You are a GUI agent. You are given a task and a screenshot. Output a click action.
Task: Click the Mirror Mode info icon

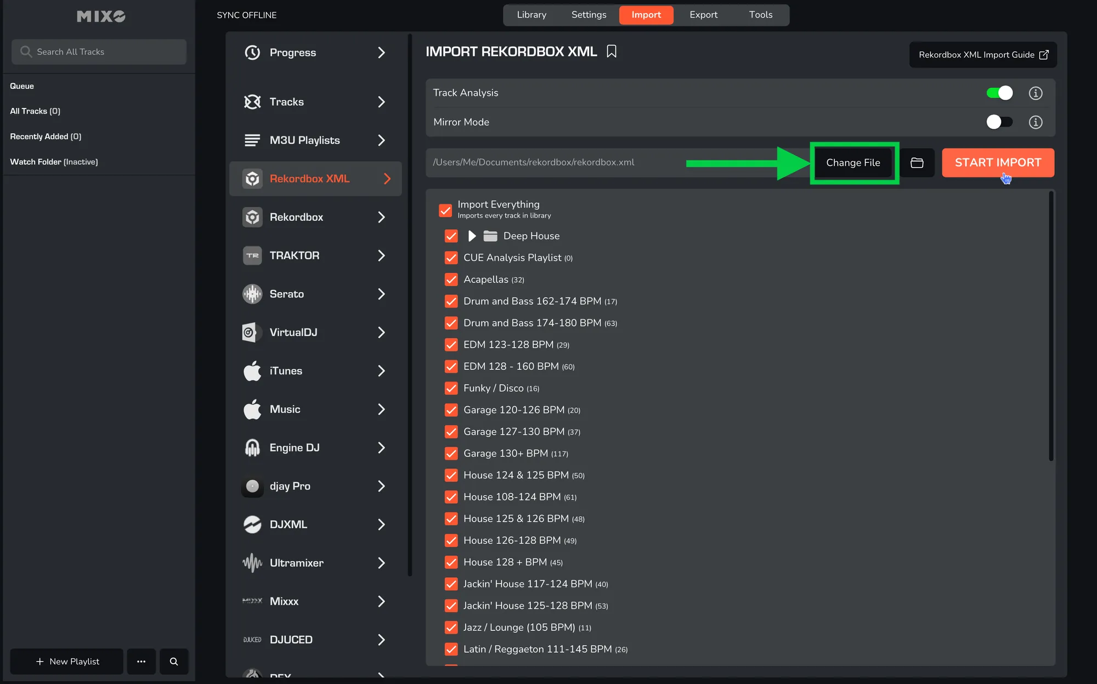tap(1035, 122)
